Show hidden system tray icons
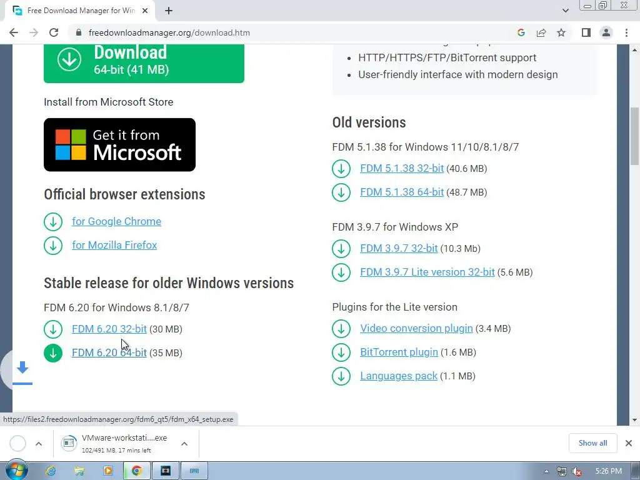 pos(546,472)
